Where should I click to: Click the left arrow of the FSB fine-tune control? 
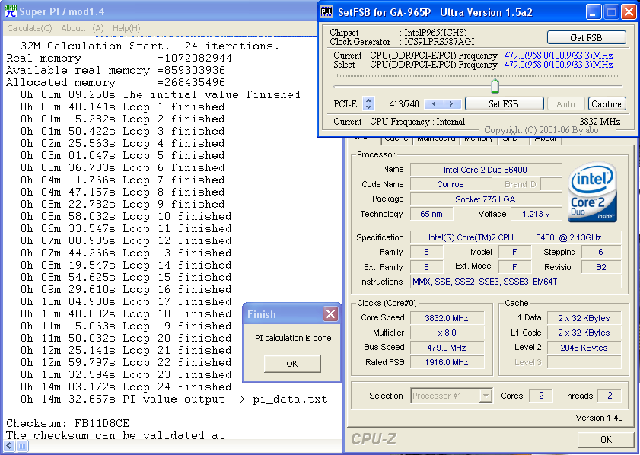click(x=434, y=103)
